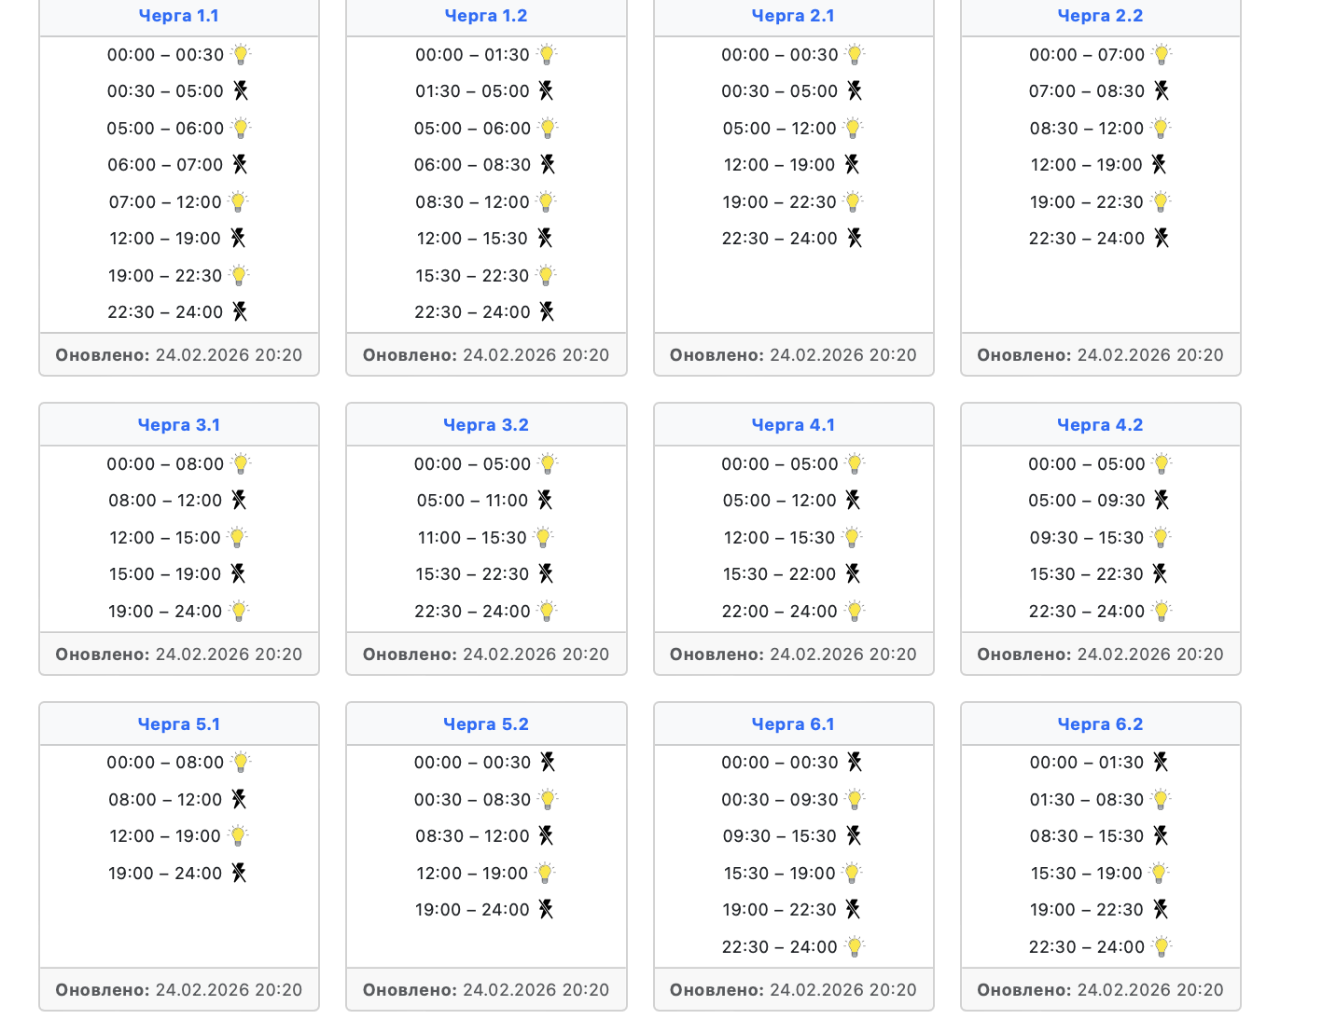Click the Черга 3.2 heading link
Image resolution: width=1336 pixels, height=1033 pixels.
point(485,425)
